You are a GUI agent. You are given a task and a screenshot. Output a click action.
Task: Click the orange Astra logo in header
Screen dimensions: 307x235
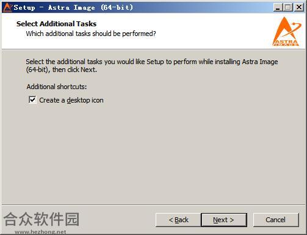(287, 32)
